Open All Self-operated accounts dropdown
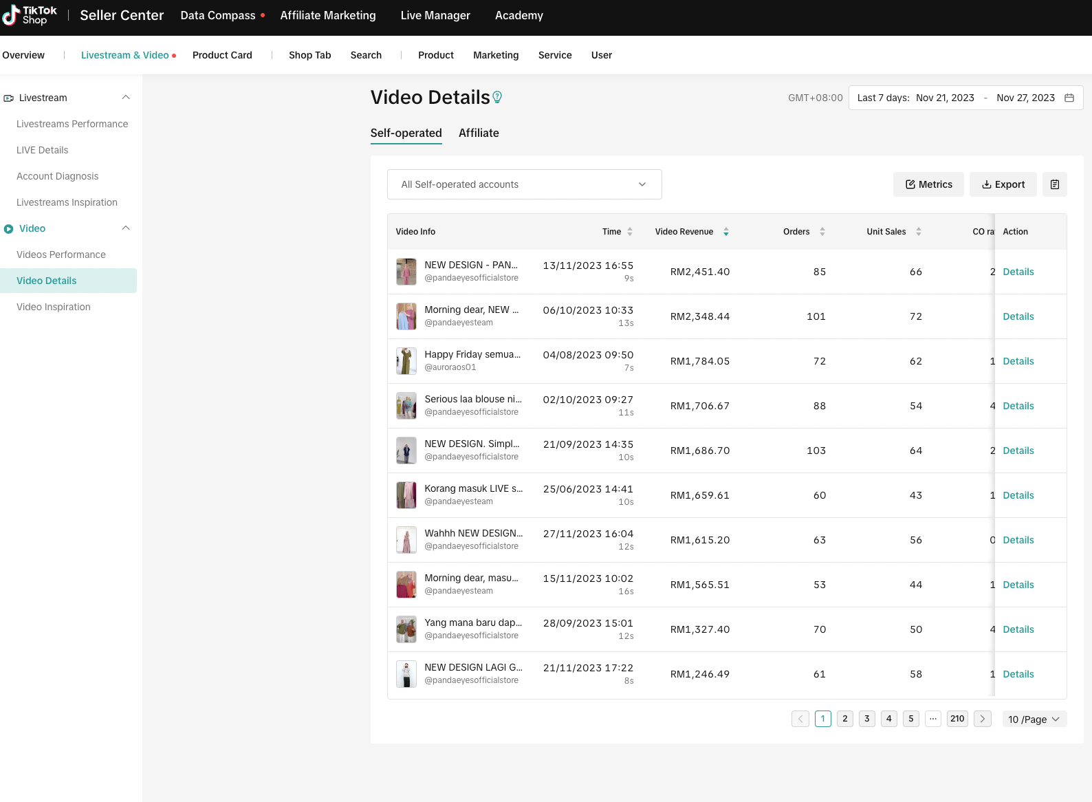The height and width of the screenshot is (802, 1092). pos(524,184)
